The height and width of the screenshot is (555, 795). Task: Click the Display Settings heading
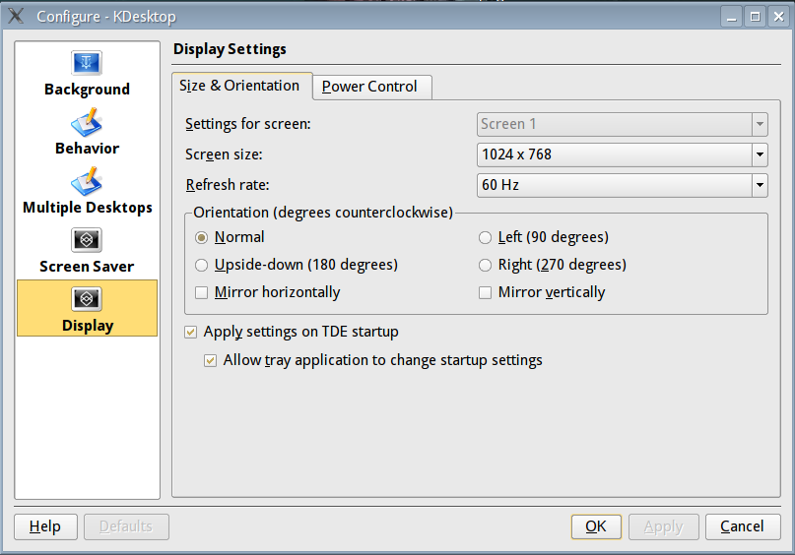[230, 49]
